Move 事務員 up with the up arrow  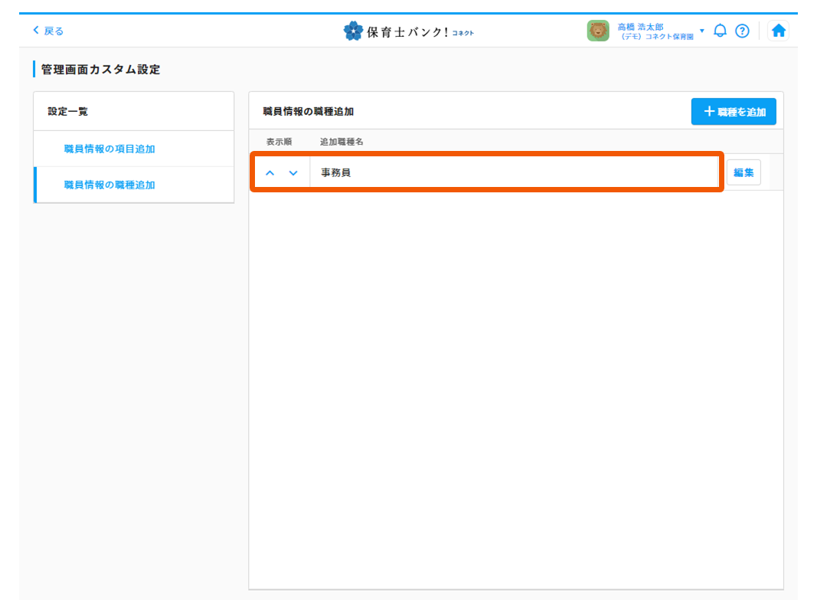coord(270,172)
